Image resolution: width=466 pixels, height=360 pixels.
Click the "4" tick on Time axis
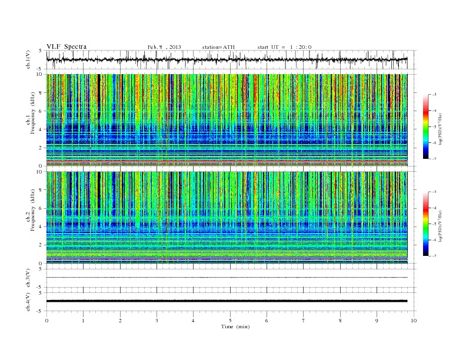(193, 321)
